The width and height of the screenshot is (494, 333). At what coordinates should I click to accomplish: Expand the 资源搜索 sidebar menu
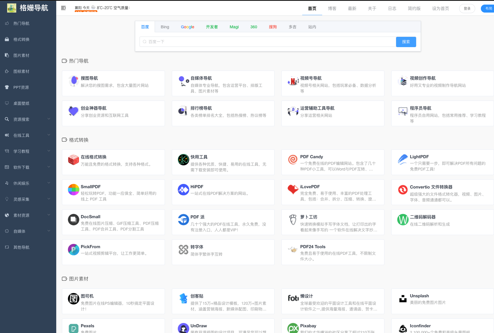(28, 119)
